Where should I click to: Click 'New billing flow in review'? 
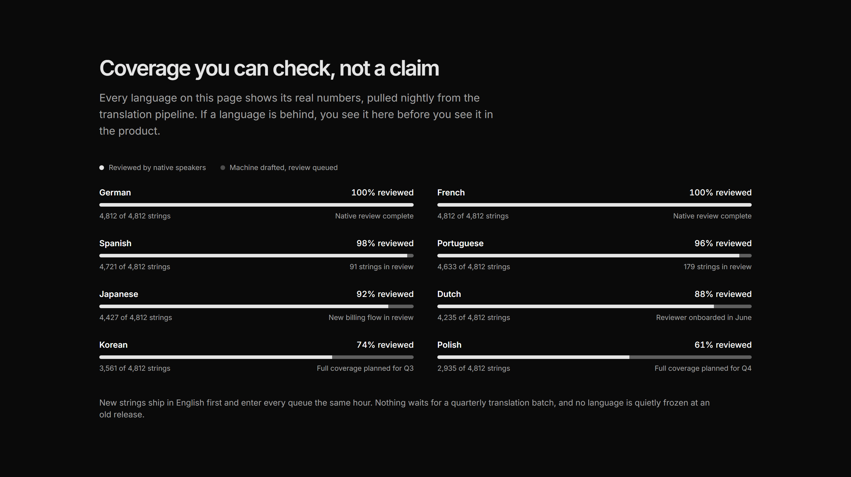click(371, 318)
